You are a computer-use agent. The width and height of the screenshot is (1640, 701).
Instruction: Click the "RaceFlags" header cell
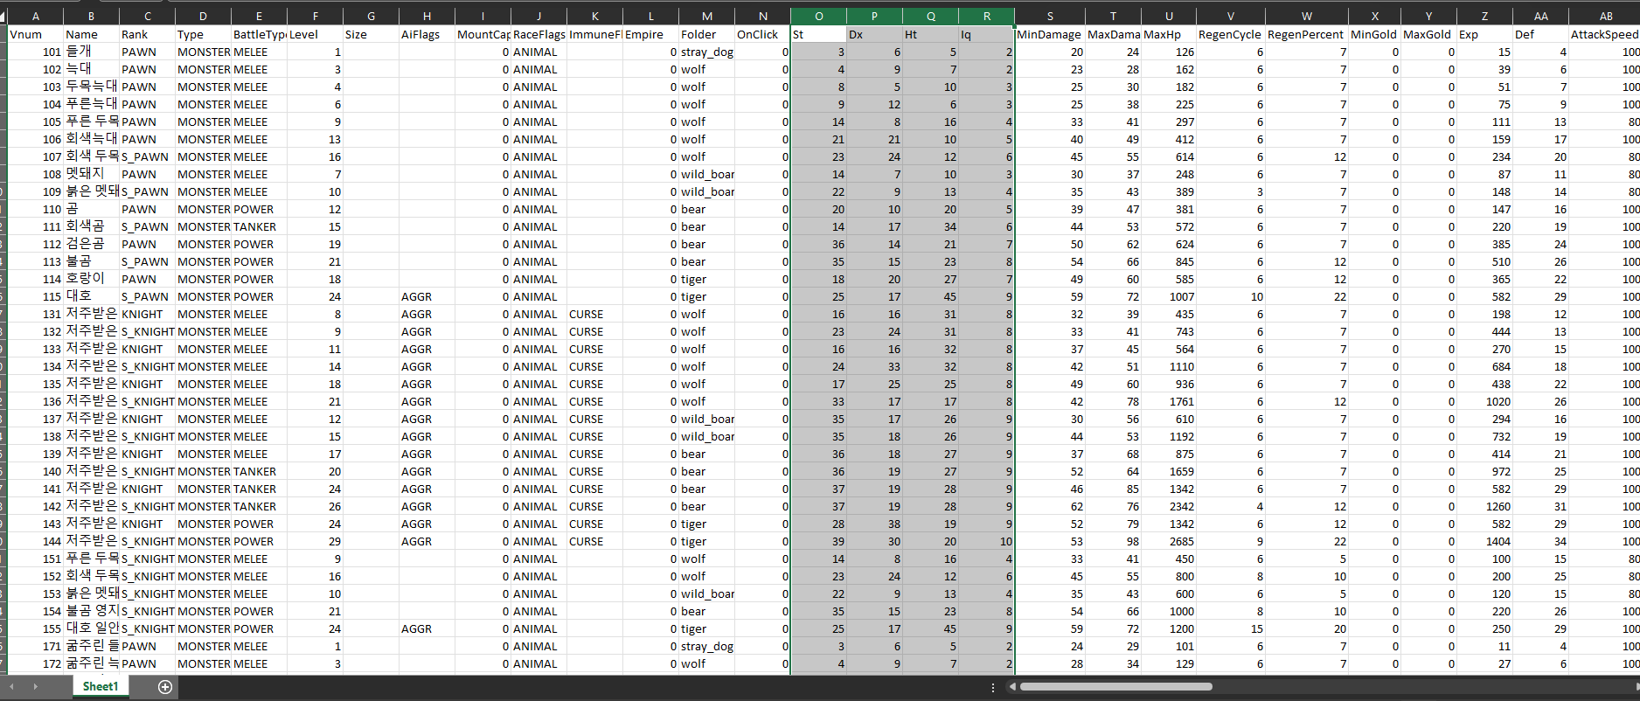coord(539,35)
